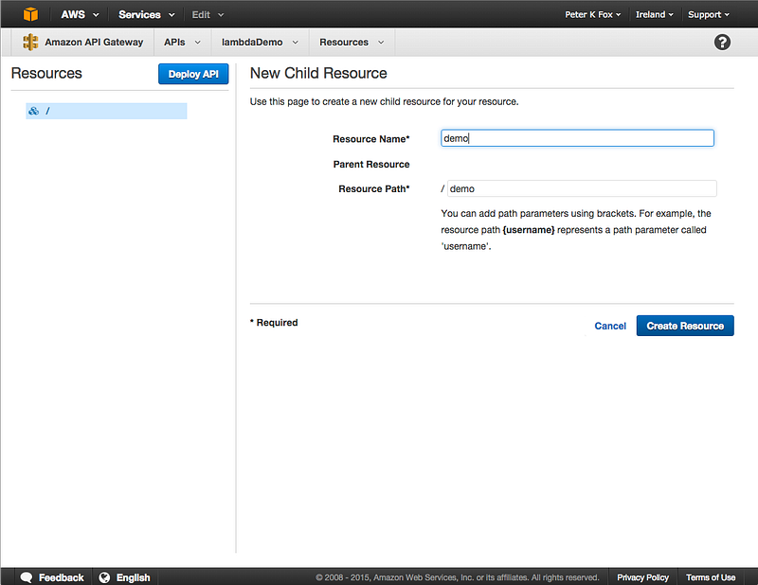Click the Feedback link in footer
This screenshot has height=585, width=758.
click(x=61, y=577)
